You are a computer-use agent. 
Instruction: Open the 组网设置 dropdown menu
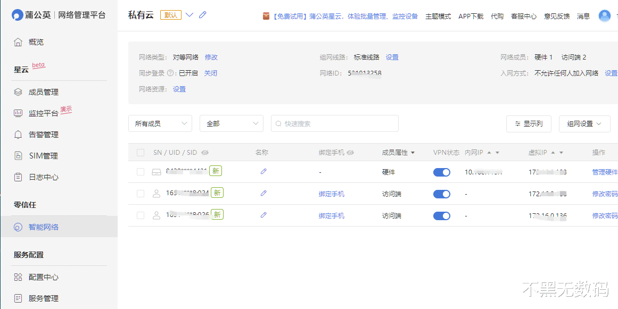point(584,123)
